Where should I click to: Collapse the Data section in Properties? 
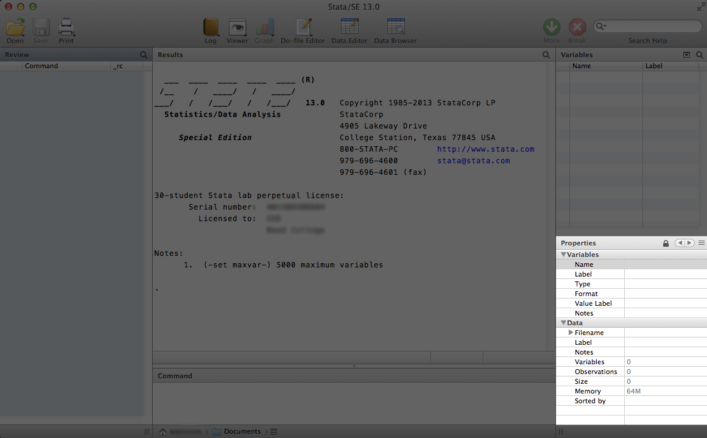[563, 323]
